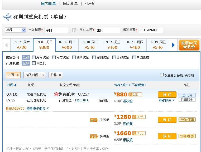Book the ¥1660 first-class fare with 预订
Viewport: 201px width, 152px height.
(167, 136)
